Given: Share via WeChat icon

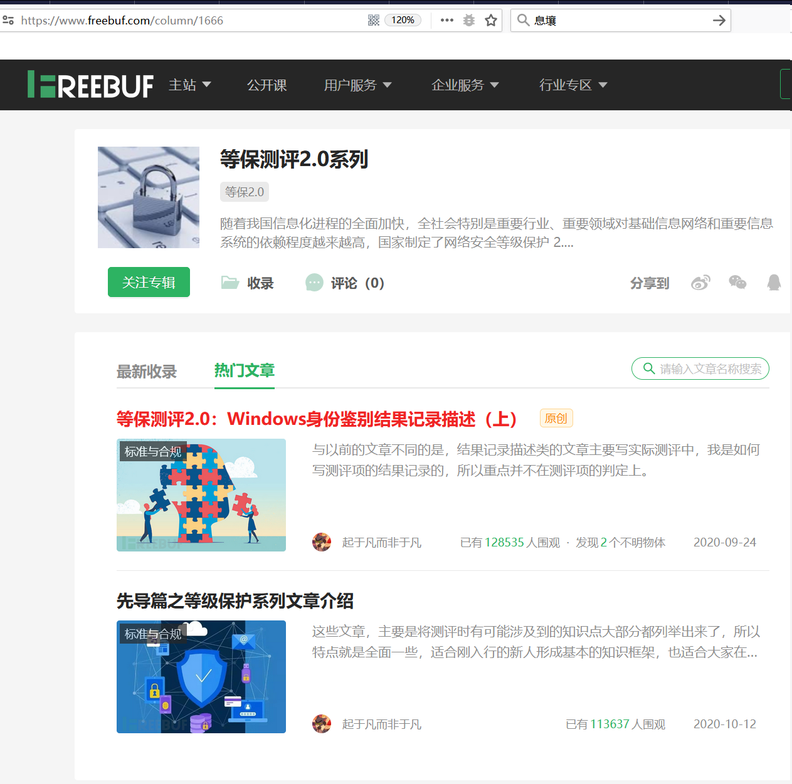Looking at the screenshot, I should coord(737,283).
